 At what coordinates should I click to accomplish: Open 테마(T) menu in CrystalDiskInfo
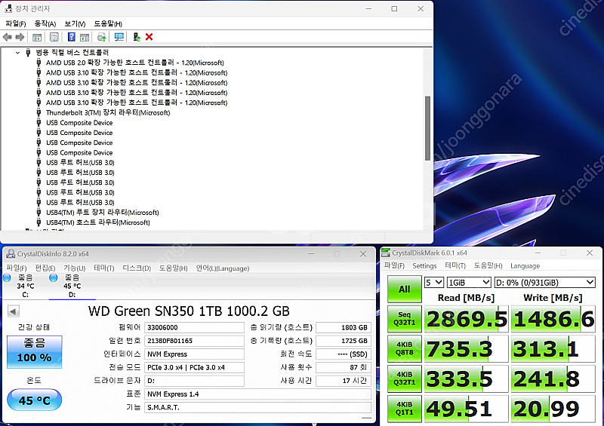click(104, 268)
